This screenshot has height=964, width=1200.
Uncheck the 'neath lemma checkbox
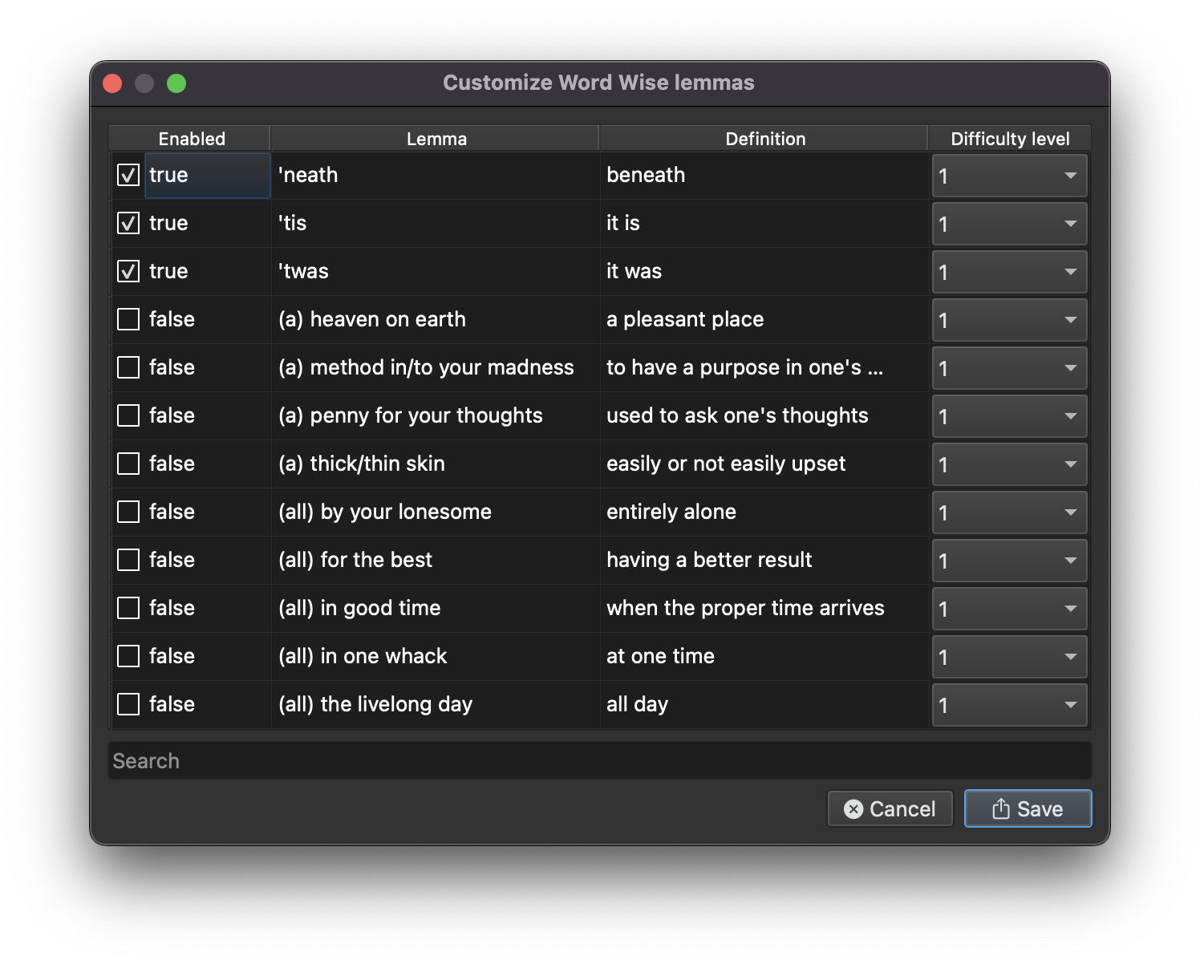(128, 175)
